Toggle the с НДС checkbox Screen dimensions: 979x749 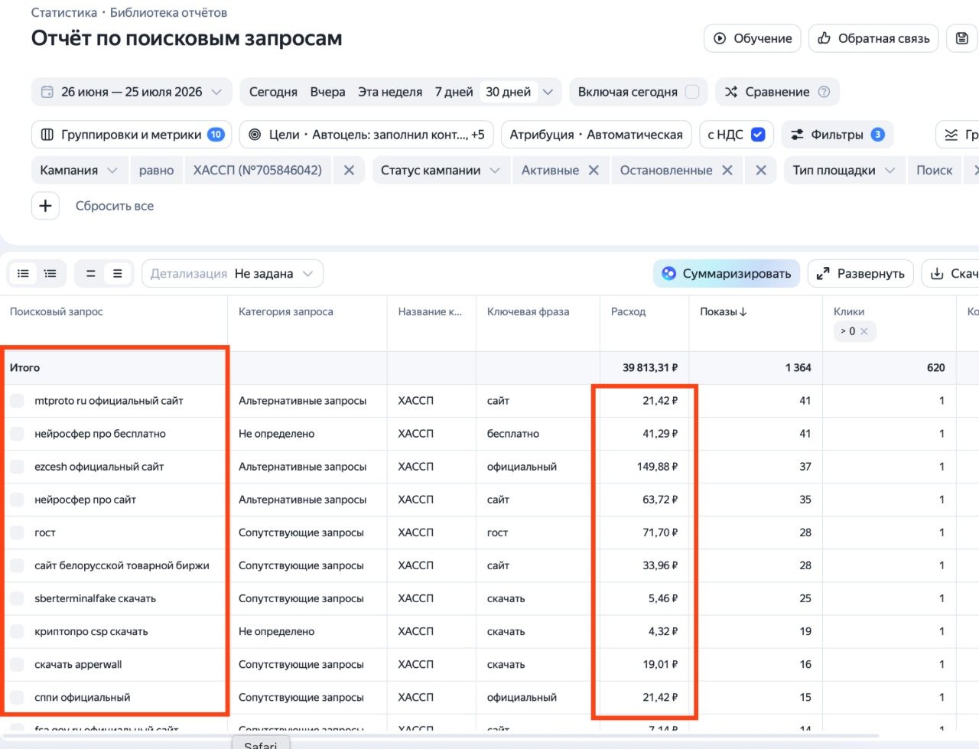click(x=758, y=135)
